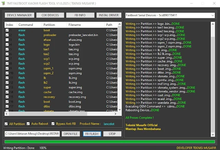
Task: Click the Index column header
Action: [x=11, y=25]
